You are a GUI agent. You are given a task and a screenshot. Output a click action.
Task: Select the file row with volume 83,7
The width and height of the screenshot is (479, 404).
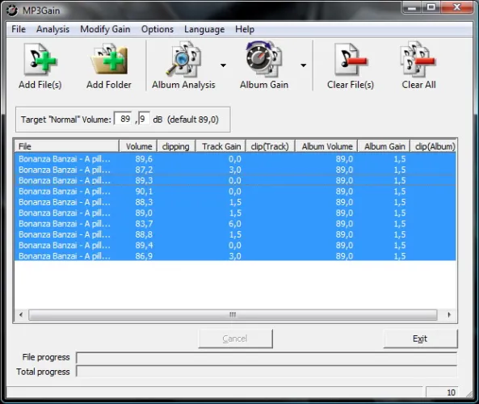click(235, 224)
